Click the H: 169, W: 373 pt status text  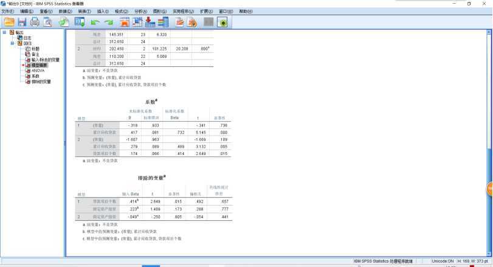(472, 261)
